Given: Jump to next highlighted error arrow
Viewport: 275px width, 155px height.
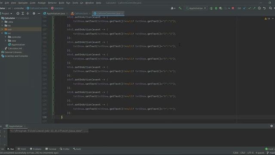Looking at the screenshot, I should pos(273,19).
